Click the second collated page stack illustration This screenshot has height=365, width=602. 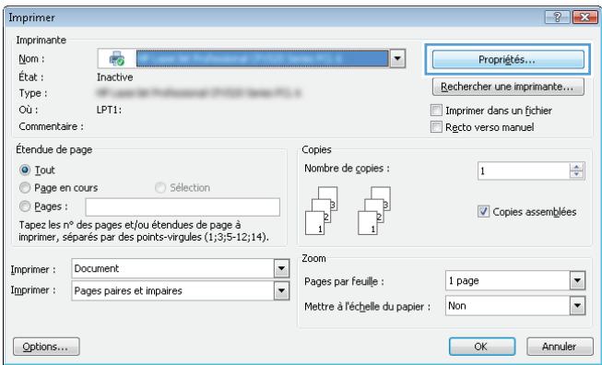coord(374,210)
